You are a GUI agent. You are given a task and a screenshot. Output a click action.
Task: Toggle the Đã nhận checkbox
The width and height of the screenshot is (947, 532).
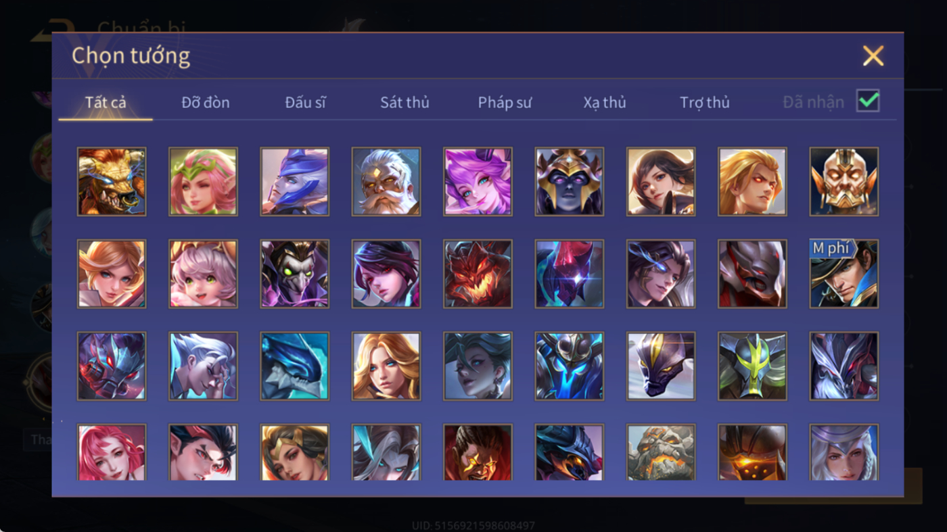(868, 101)
